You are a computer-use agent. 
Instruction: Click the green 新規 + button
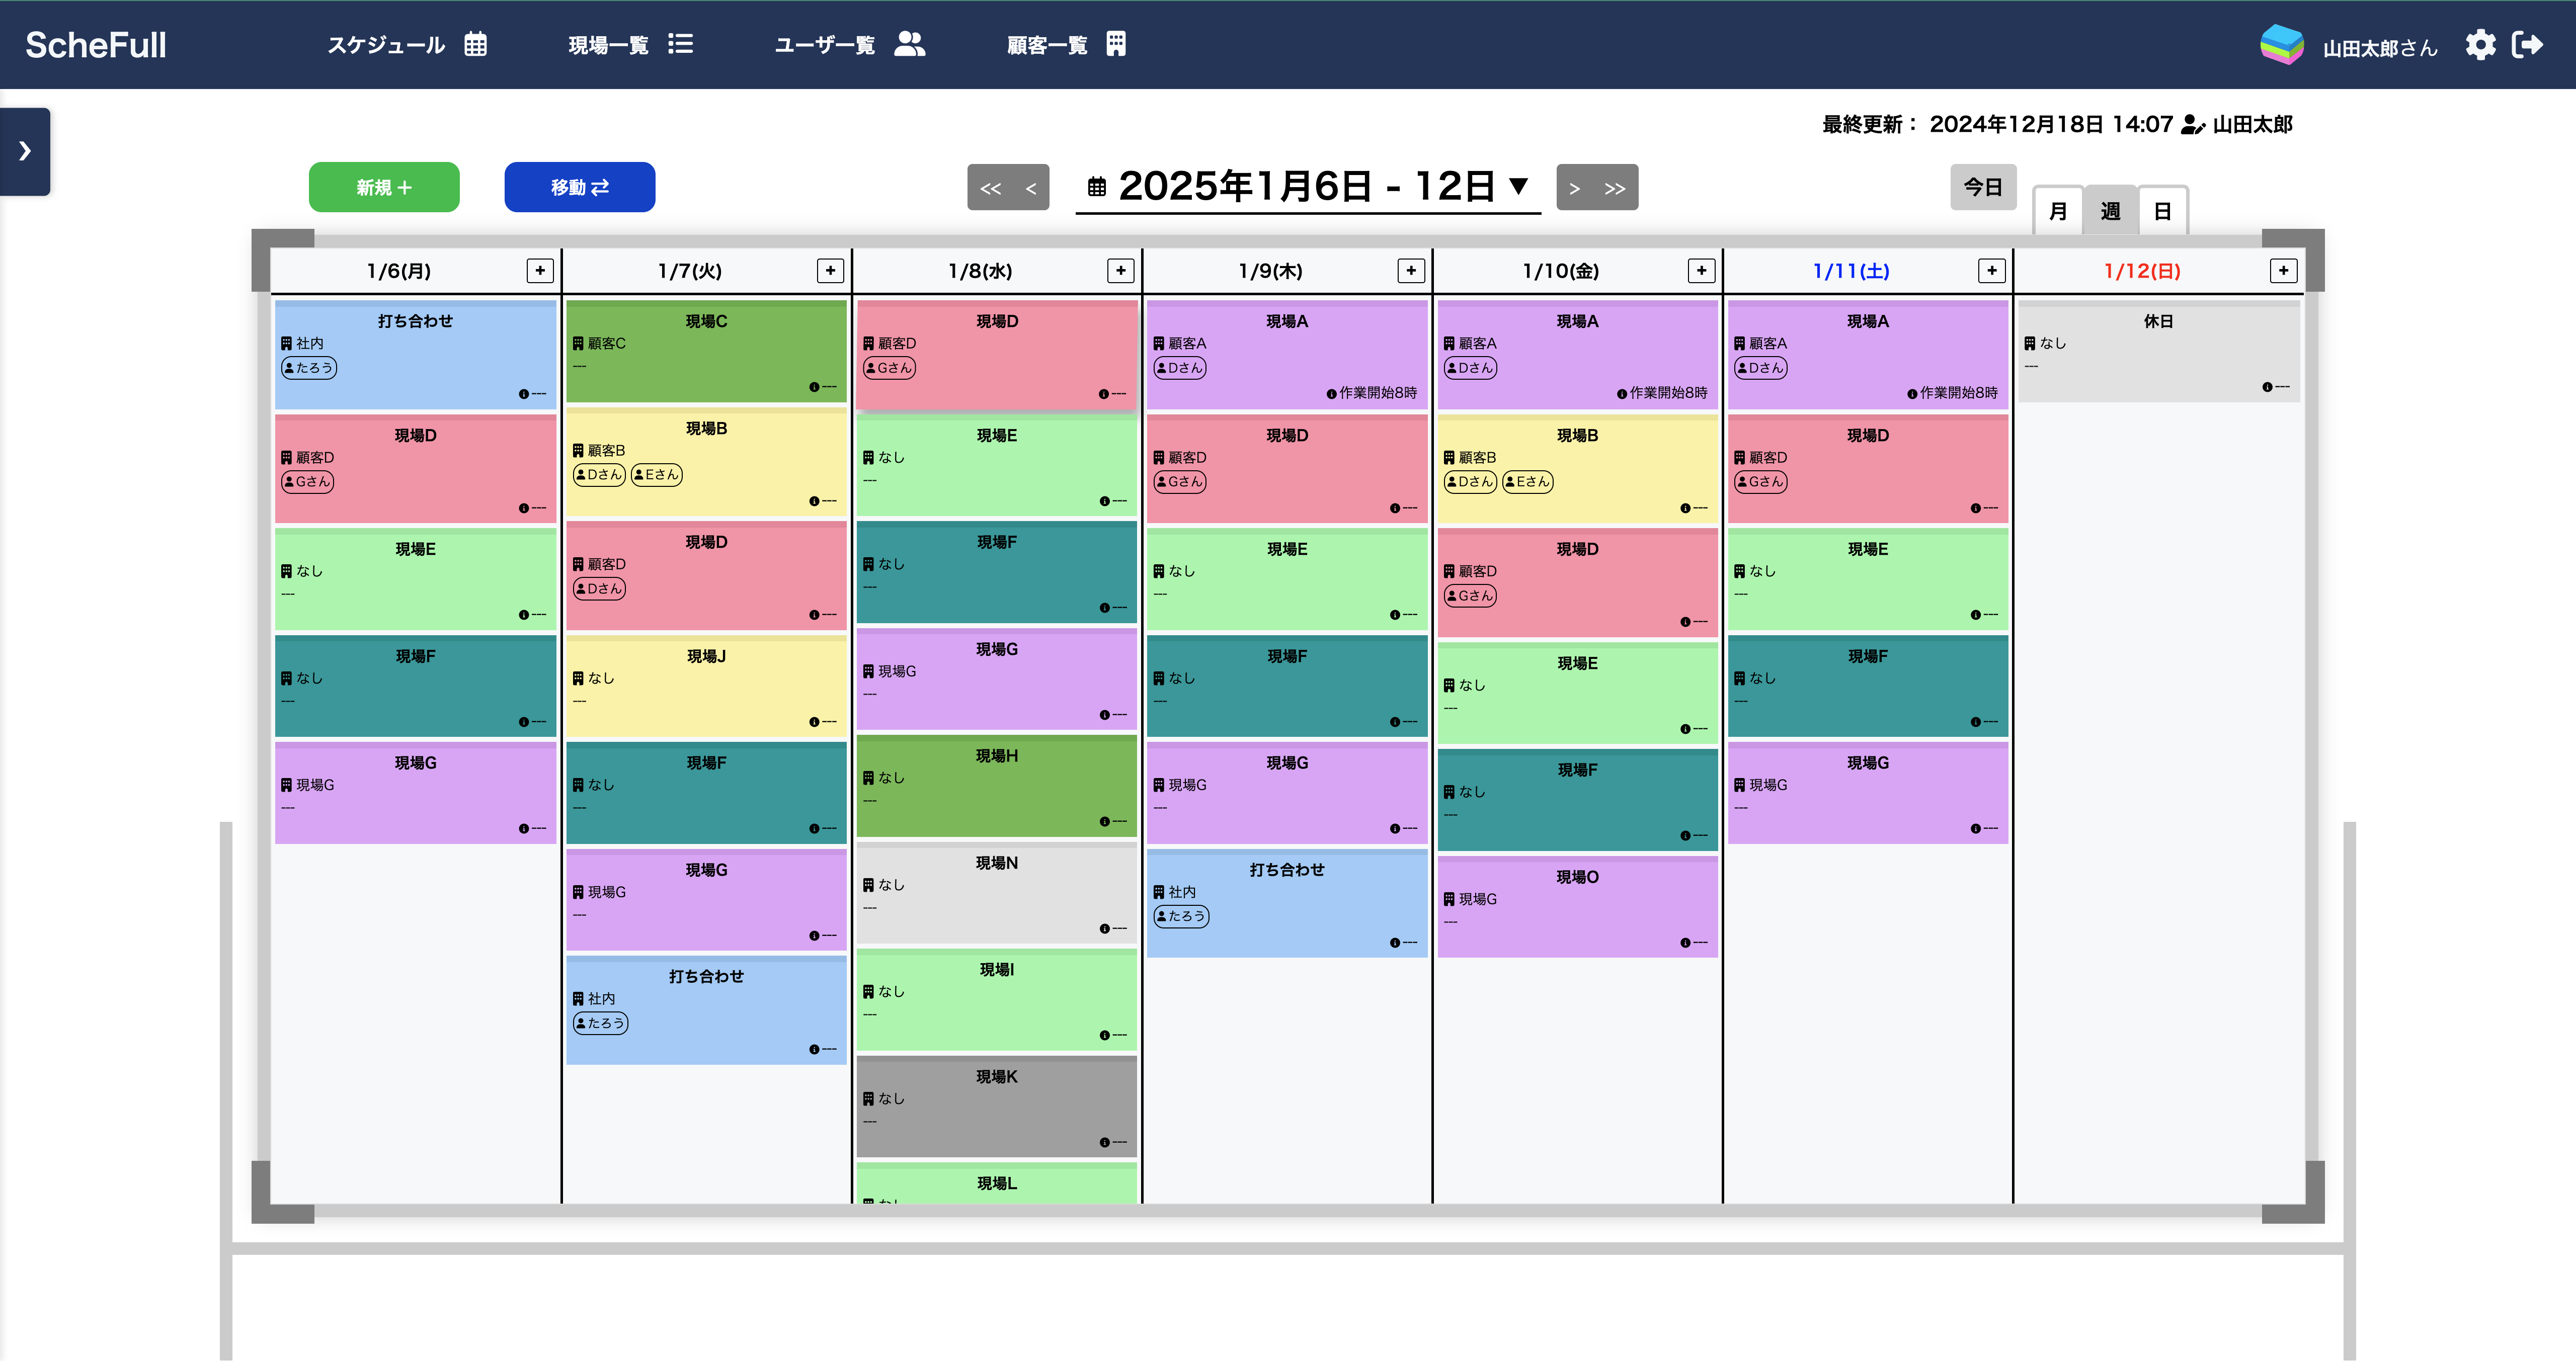click(x=384, y=187)
